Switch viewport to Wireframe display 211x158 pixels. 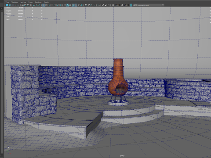tap(65, 5)
